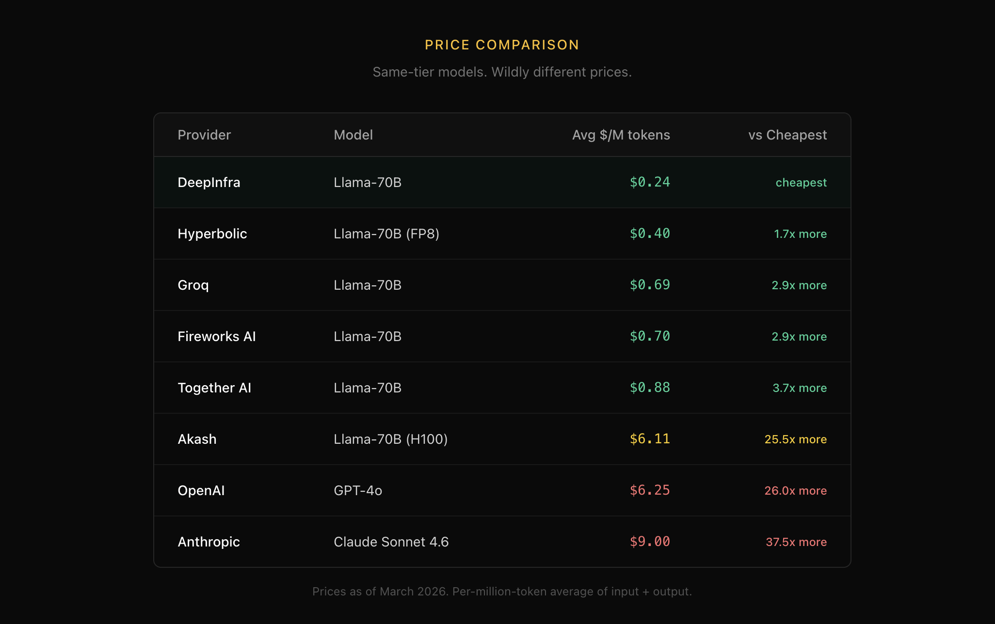The image size is (995, 624).
Task: Click the Llama-70B (FP8) model cell
Action: click(x=386, y=234)
